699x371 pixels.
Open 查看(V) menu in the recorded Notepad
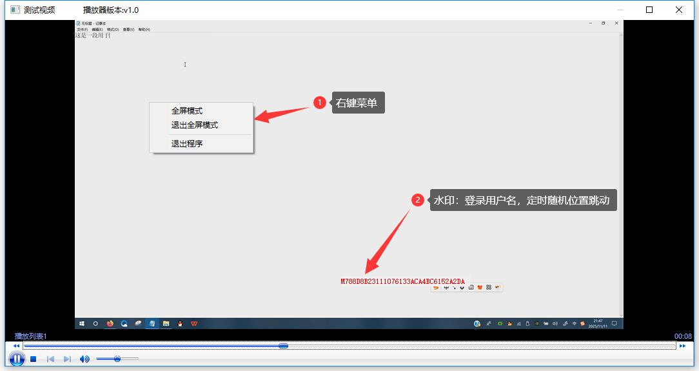tap(128, 30)
